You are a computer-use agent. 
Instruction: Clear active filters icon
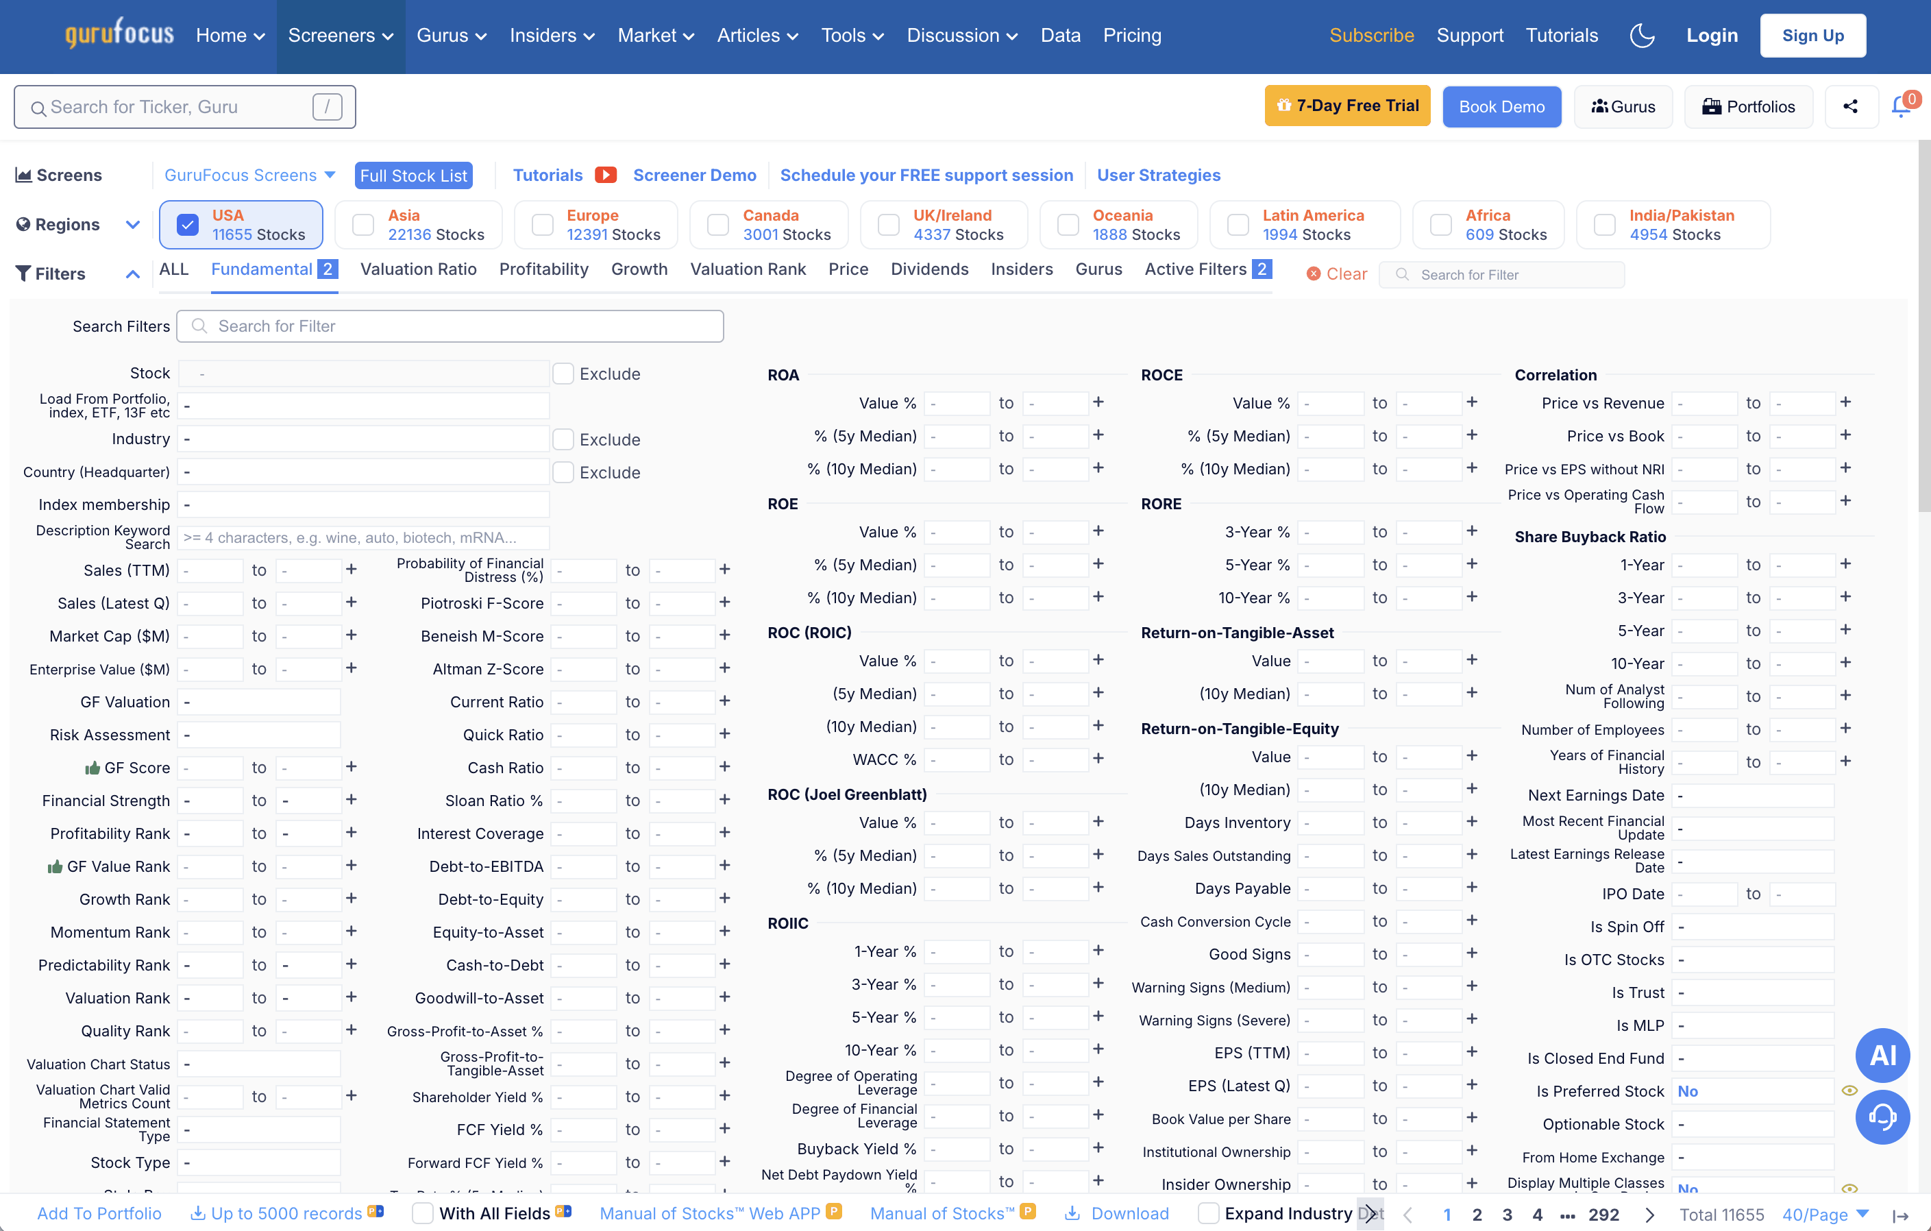pos(1313,274)
